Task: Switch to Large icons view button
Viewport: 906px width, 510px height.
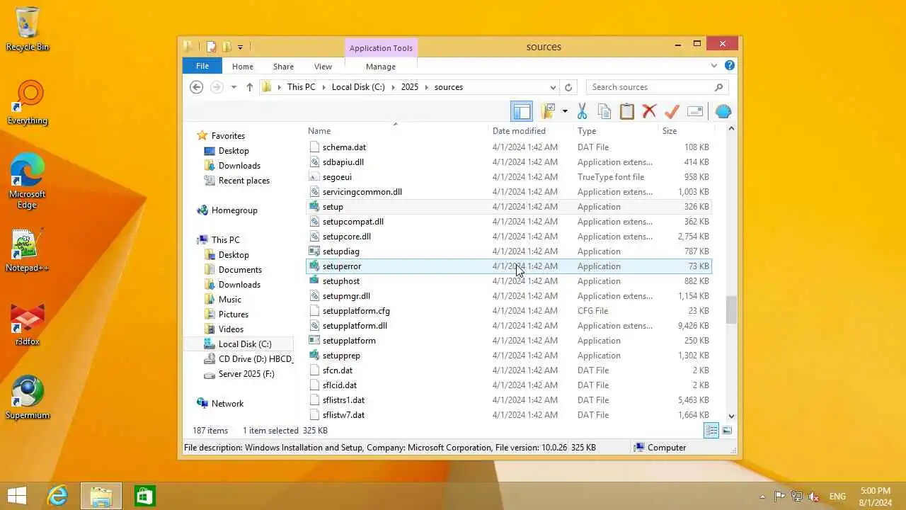Action: tap(727, 431)
